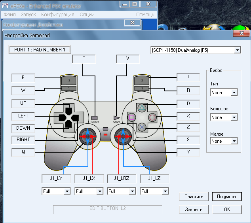This screenshot has width=251, height=223.
Task: Click the Triangle key field showing D
Action: click(188, 104)
